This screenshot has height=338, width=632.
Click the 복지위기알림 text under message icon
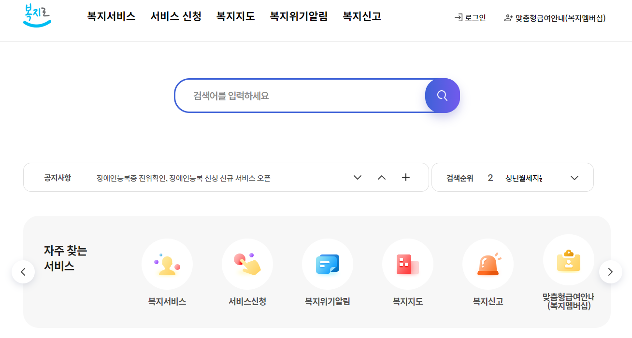(x=328, y=302)
